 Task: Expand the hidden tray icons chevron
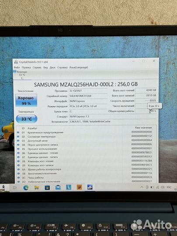142,187
